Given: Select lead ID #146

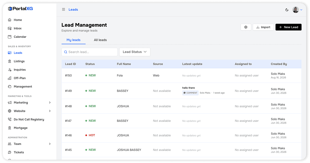Looking at the screenshot, I should pos(69,135).
